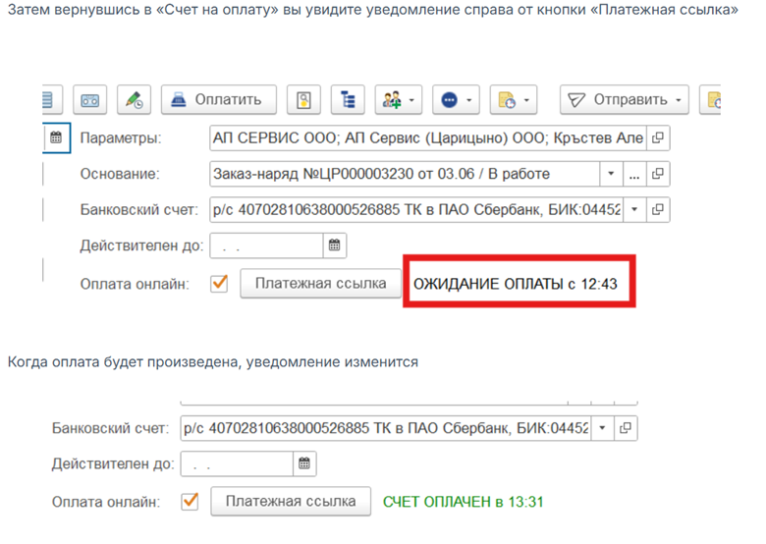Click the ellipsis select button in Основание
The width and height of the screenshot is (766, 544).
(634, 174)
